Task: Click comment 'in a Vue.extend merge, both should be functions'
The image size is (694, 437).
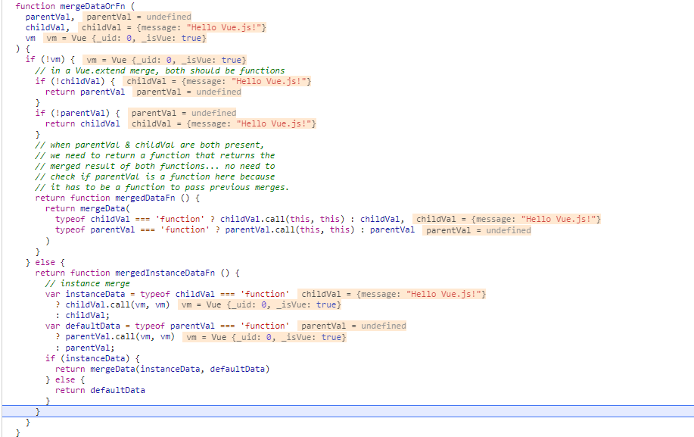Action: tap(160, 70)
